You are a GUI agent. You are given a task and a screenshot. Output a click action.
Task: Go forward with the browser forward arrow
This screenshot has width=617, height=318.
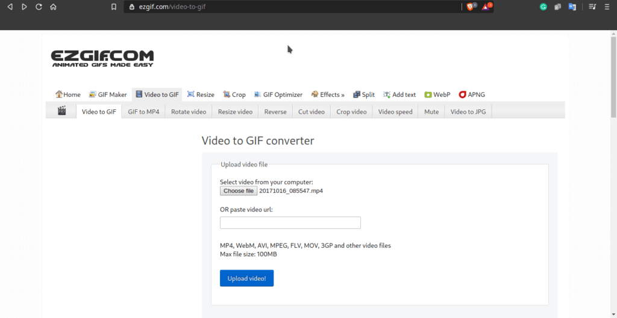[24, 7]
